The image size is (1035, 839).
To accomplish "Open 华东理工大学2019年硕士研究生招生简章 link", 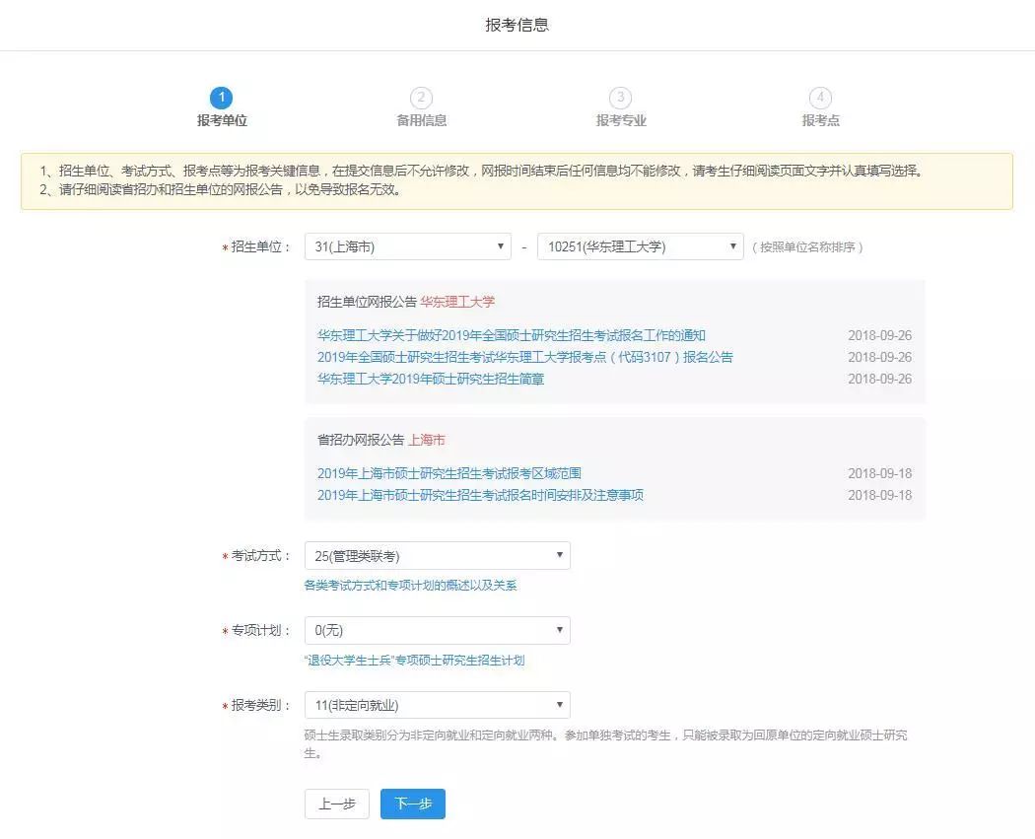I will pos(430,379).
